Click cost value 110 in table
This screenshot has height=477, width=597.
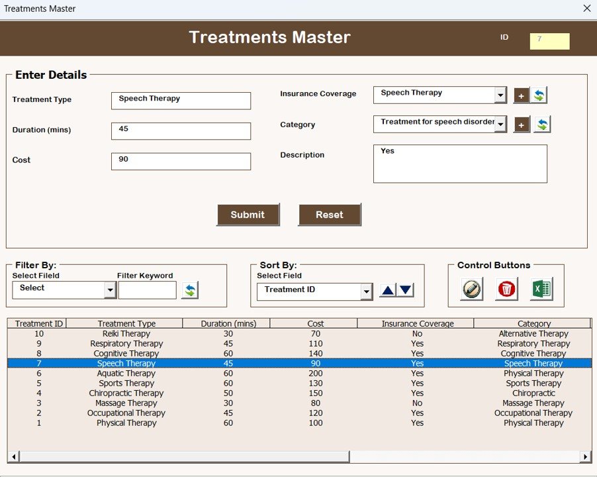point(316,344)
